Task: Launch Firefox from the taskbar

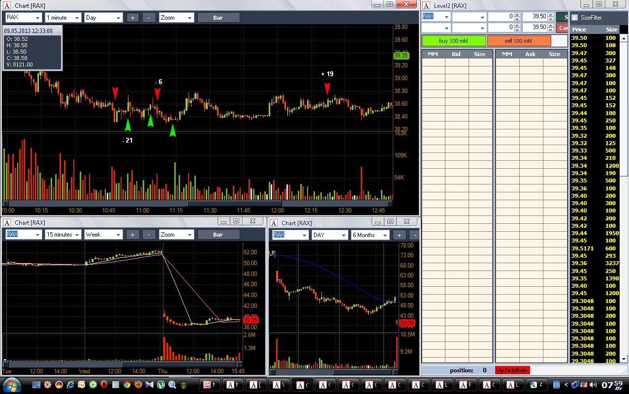Action: tap(137, 384)
